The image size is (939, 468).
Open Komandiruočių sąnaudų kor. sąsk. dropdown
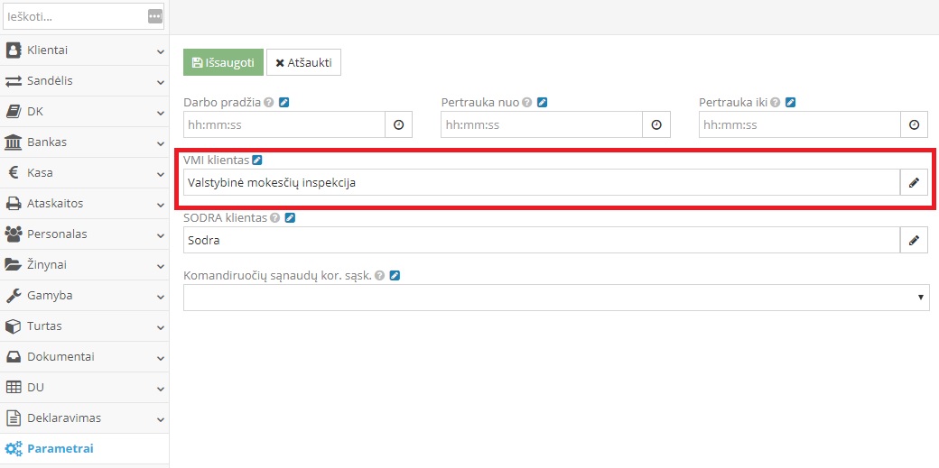click(x=556, y=298)
